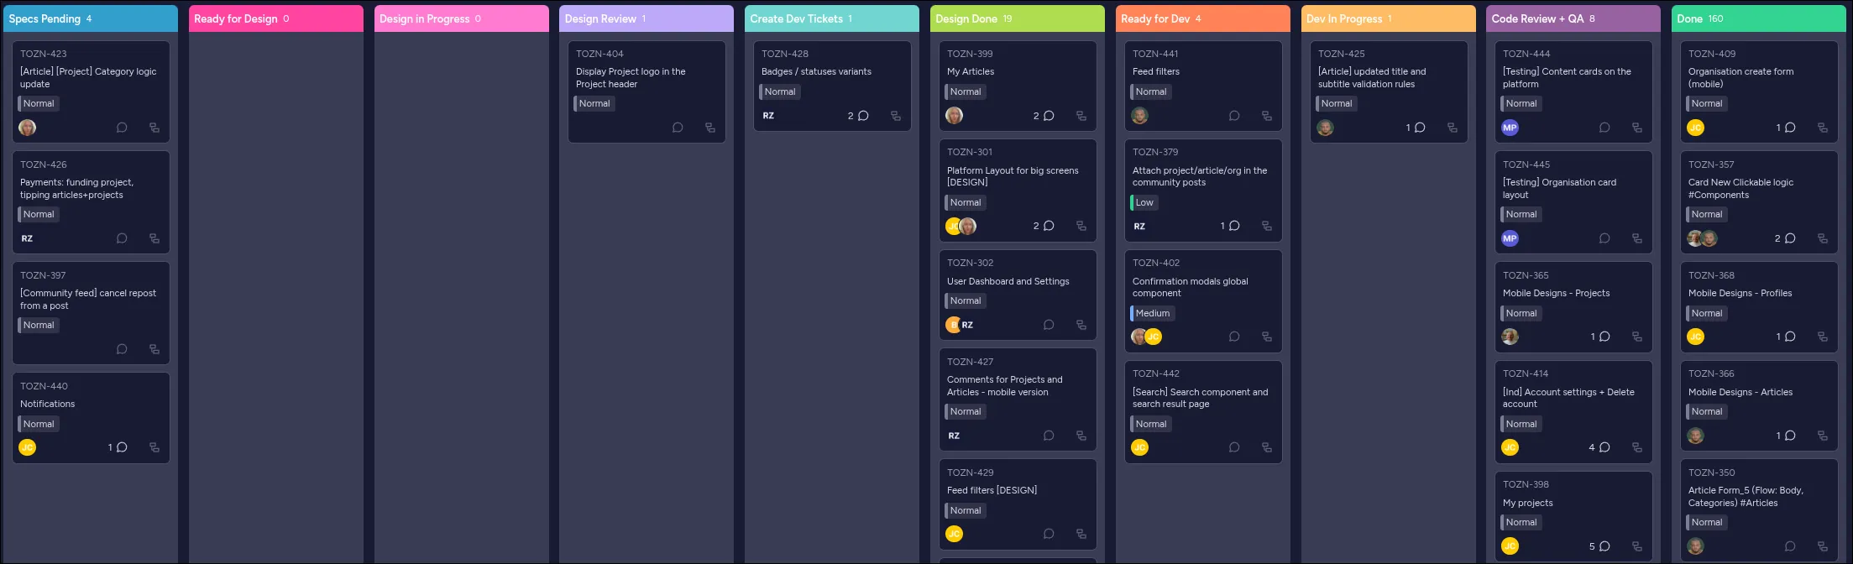Click subtask icon on TOZN-428 Badges card
Viewport: 1853px width, 564px height.
coord(896,116)
